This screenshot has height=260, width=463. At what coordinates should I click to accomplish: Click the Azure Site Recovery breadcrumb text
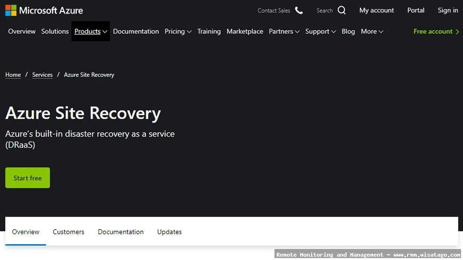89,75
